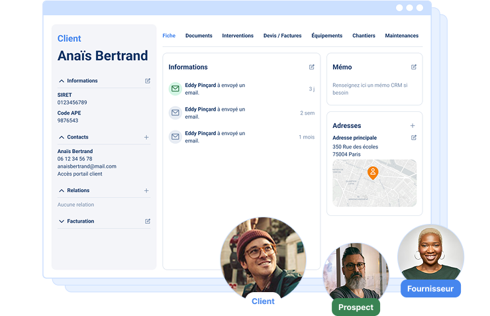Collapse the sidebar Informations section
Image resolution: width=490 pixels, height=316 pixels.
(62, 81)
